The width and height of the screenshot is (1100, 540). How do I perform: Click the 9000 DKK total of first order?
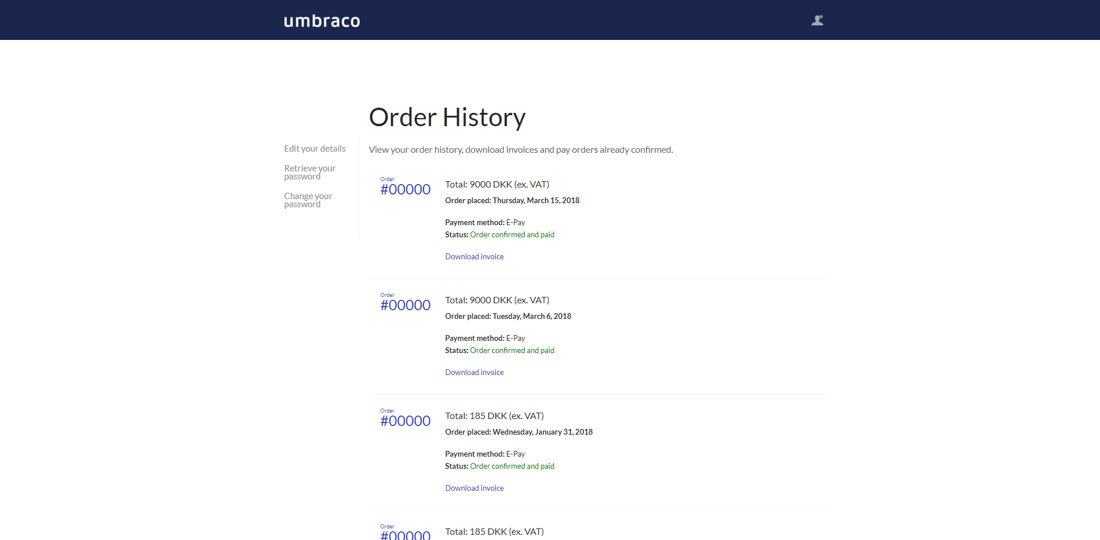click(x=496, y=184)
